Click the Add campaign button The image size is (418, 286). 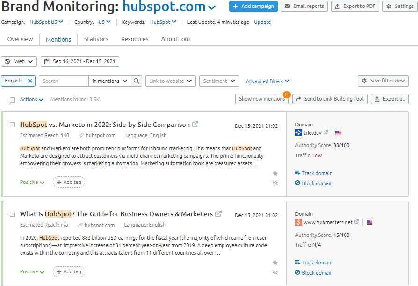pos(253,6)
